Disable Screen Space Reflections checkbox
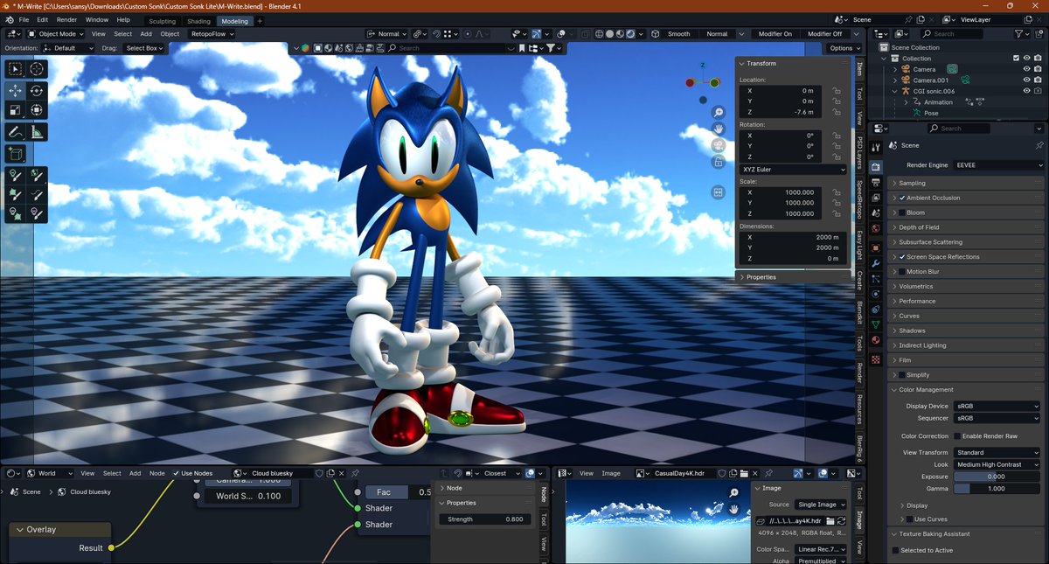This screenshot has width=1049, height=564. click(902, 257)
